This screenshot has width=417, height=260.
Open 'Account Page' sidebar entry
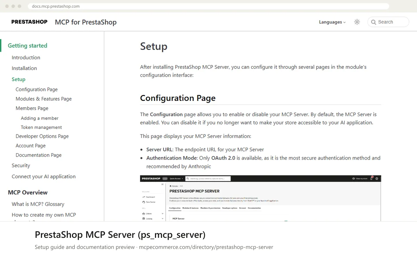[x=31, y=146]
